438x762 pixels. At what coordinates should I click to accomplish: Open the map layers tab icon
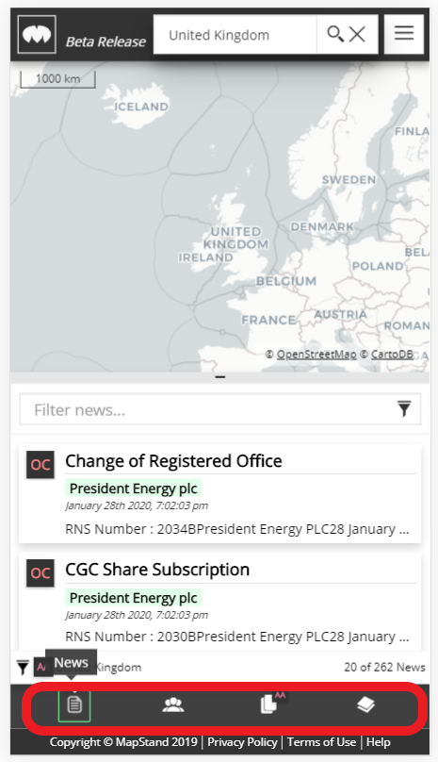point(365,704)
